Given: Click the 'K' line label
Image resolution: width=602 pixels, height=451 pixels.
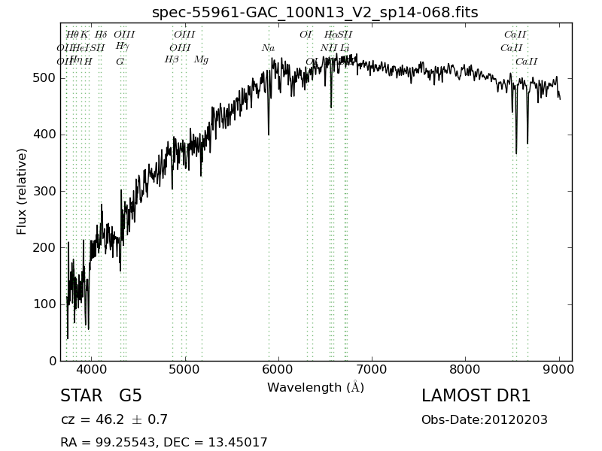Looking at the screenshot, I should pyautogui.click(x=84, y=35).
